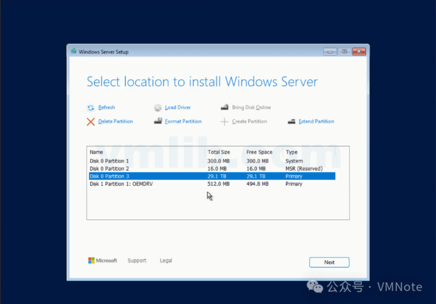Choose the Format Partition text link
Screen dimensions: 436x304
click(x=183, y=121)
